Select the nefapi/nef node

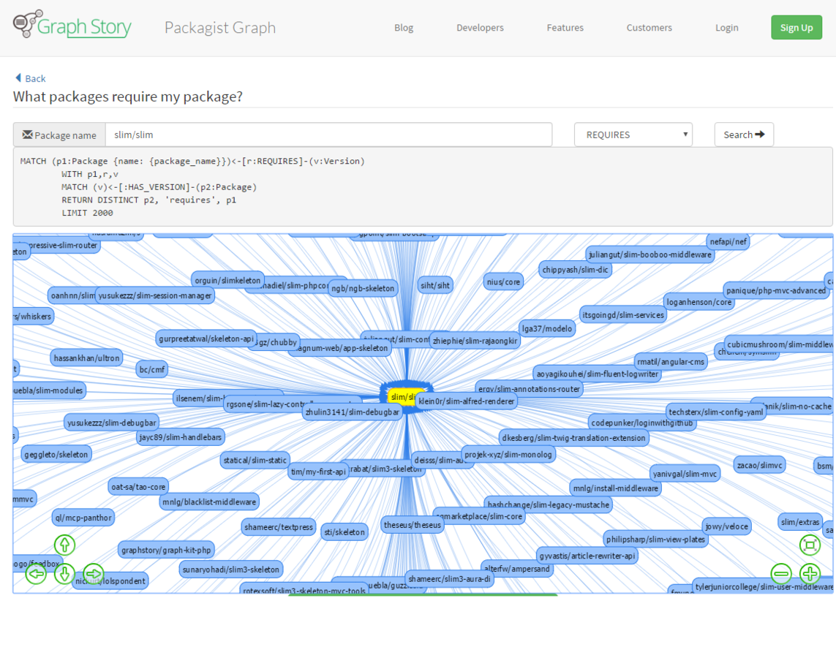tap(728, 241)
